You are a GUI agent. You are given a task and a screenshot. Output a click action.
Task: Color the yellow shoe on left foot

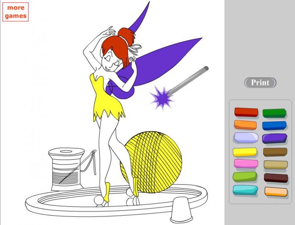(107, 192)
